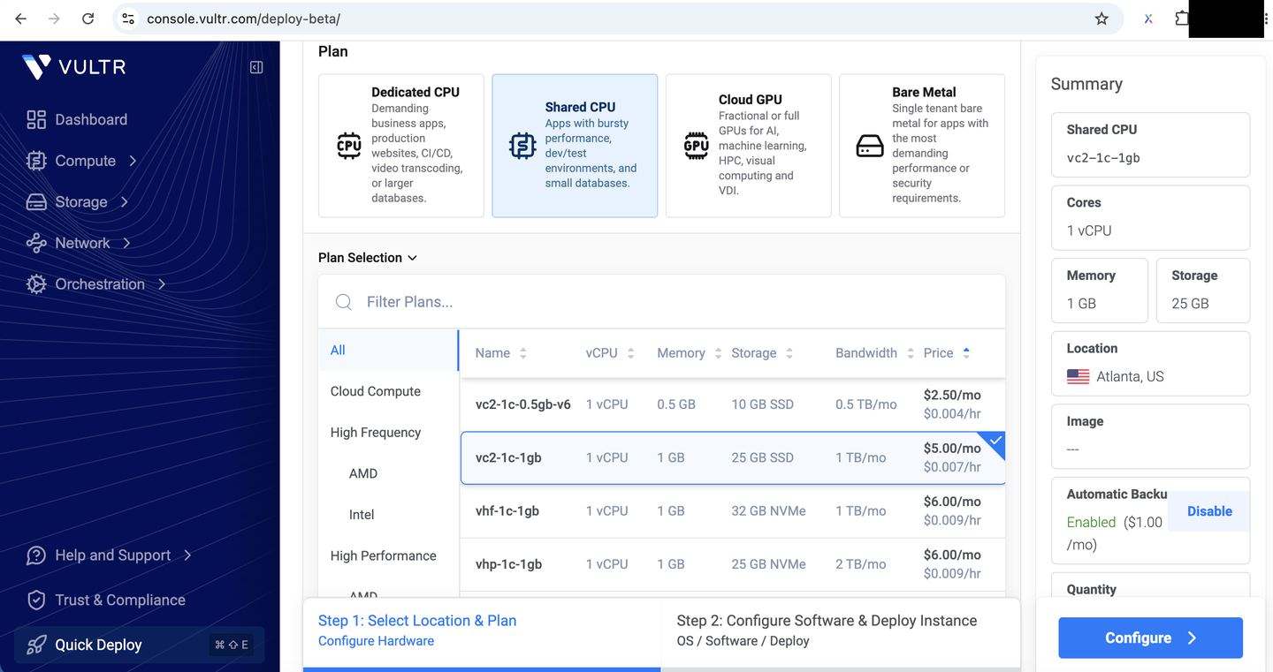Viewport: 1273px width, 672px height.
Task: Click the Quick Deploy rocket icon
Action: (36, 645)
